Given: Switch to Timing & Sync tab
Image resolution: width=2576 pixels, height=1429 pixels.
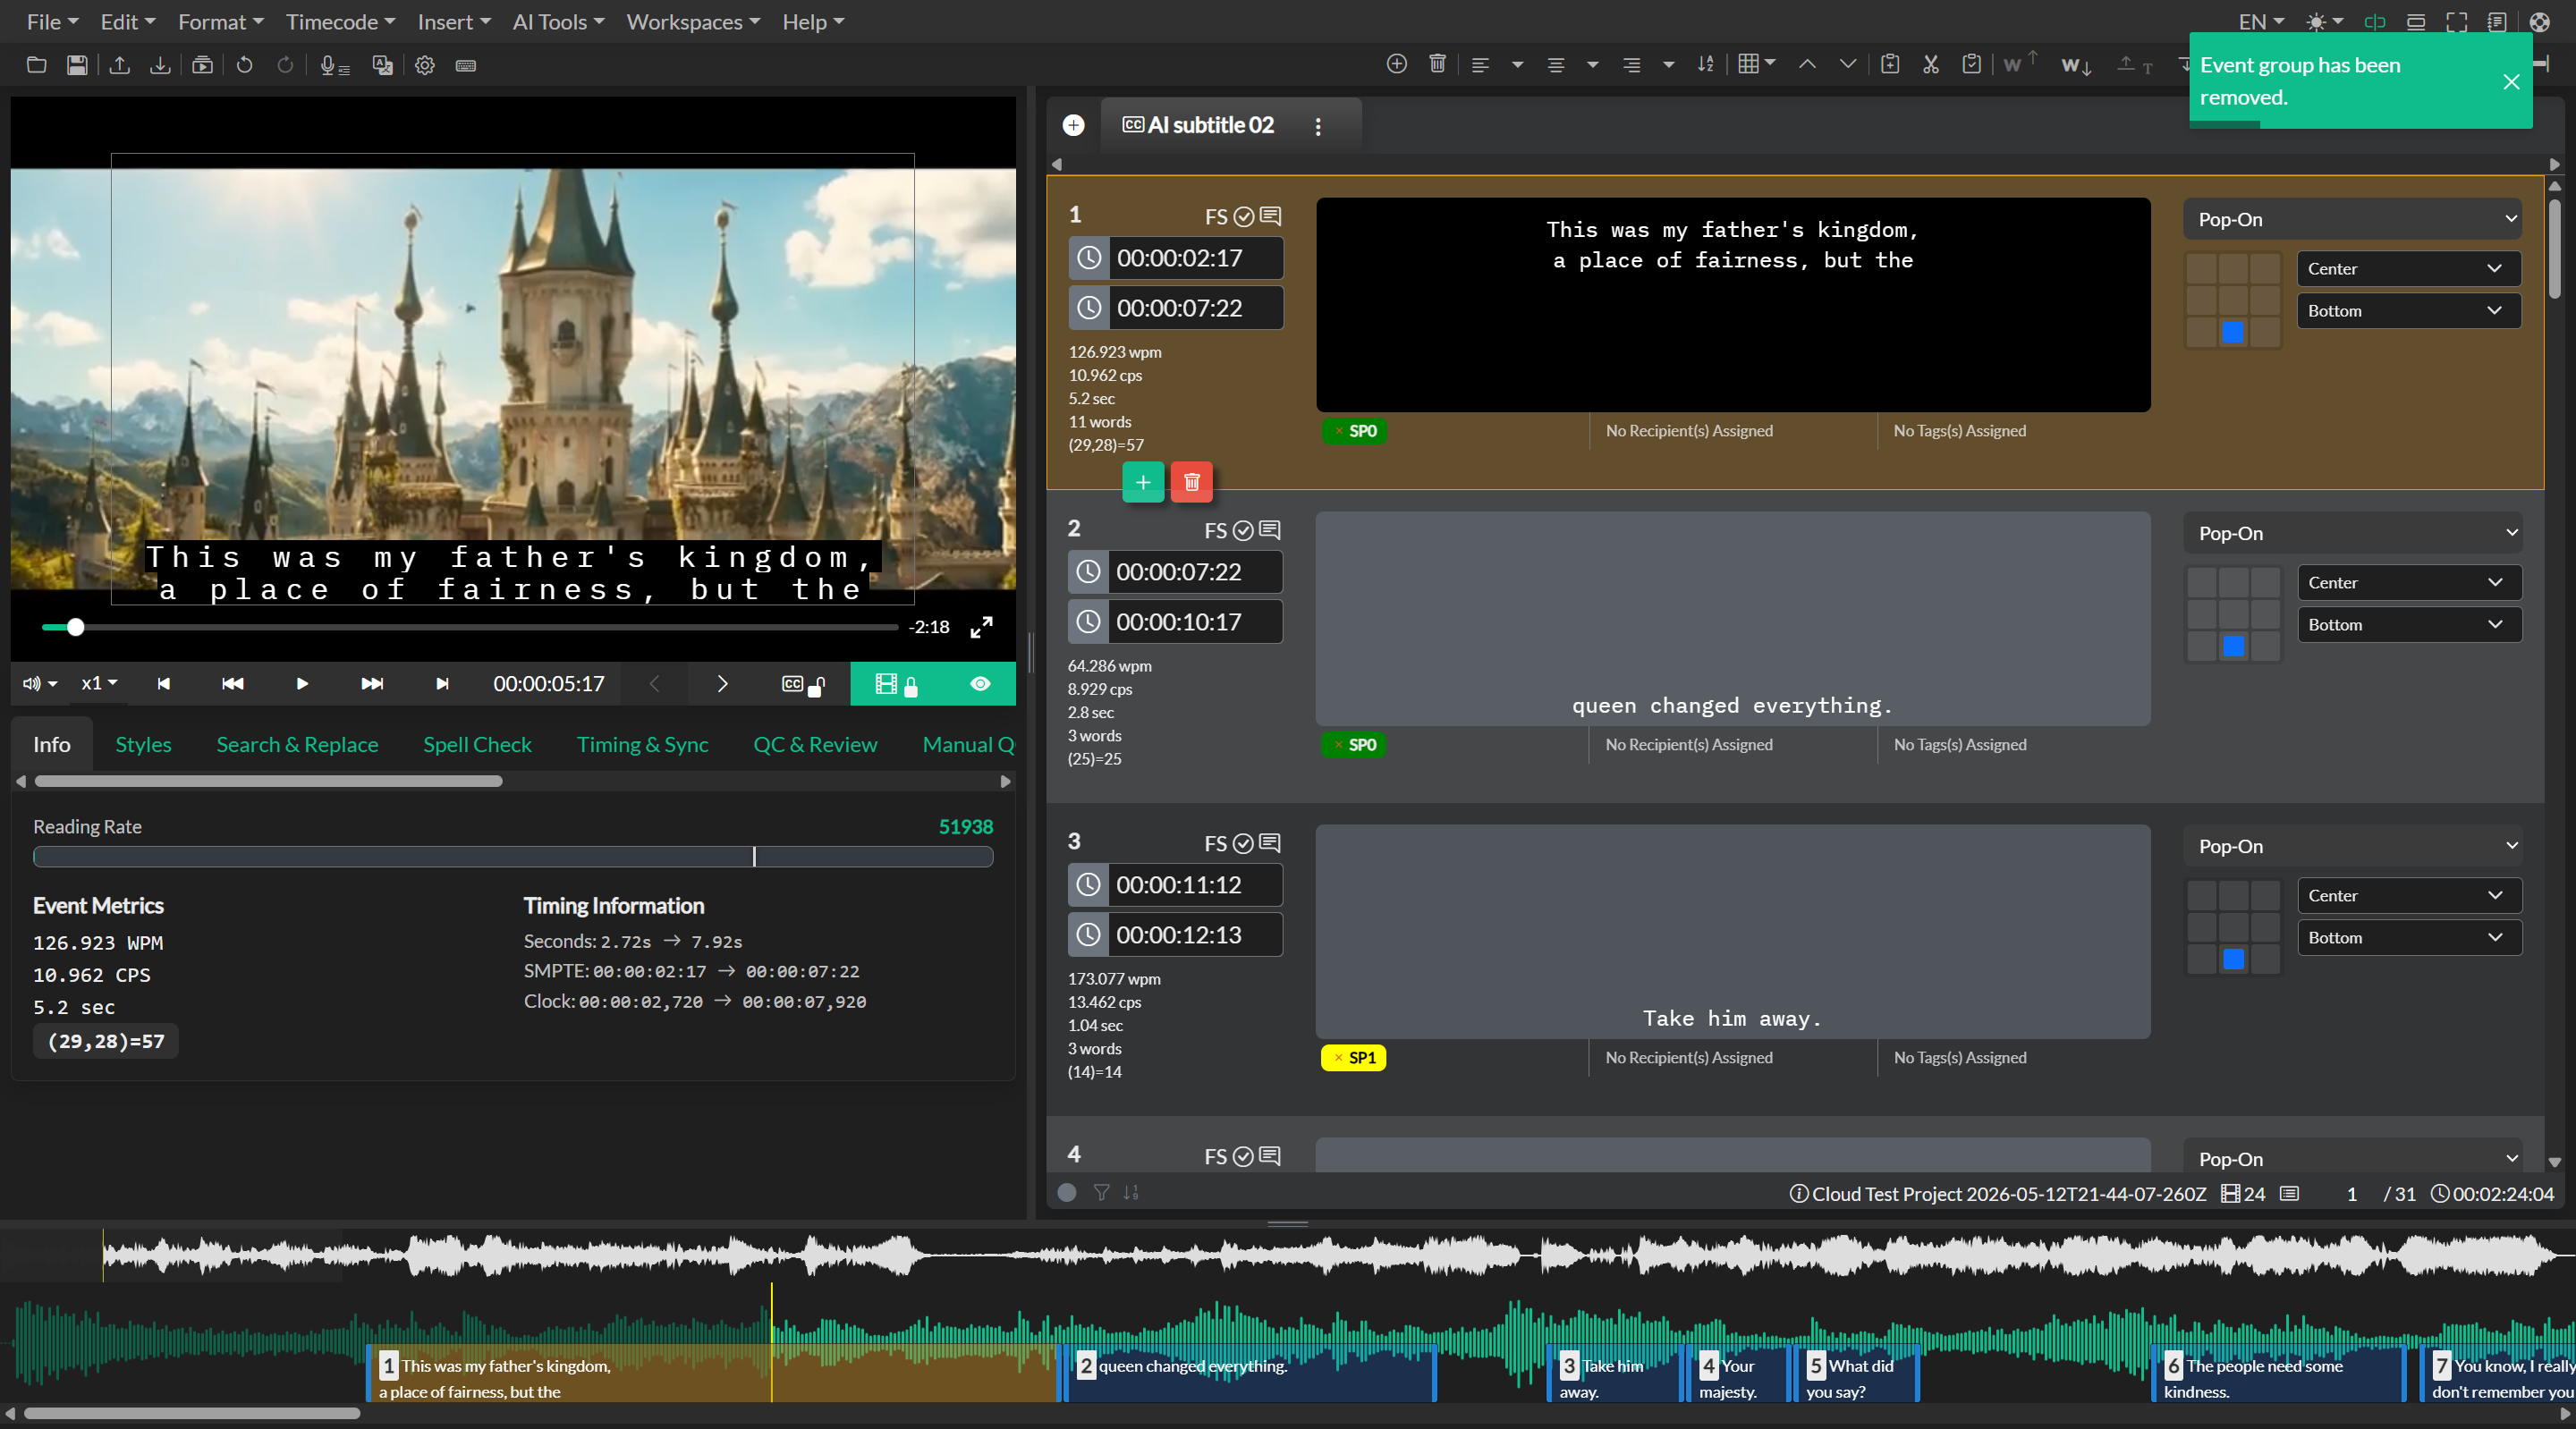Looking at the screenshot, I should [x=642, y=745].
